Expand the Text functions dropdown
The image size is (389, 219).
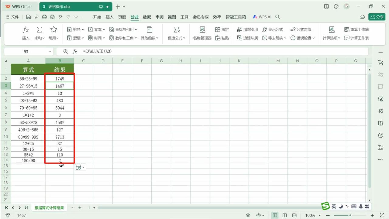click(x=97, y=29)
